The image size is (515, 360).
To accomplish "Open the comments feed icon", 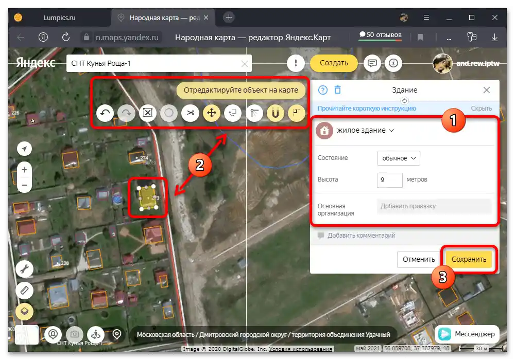I will click(x=372, y=63).
